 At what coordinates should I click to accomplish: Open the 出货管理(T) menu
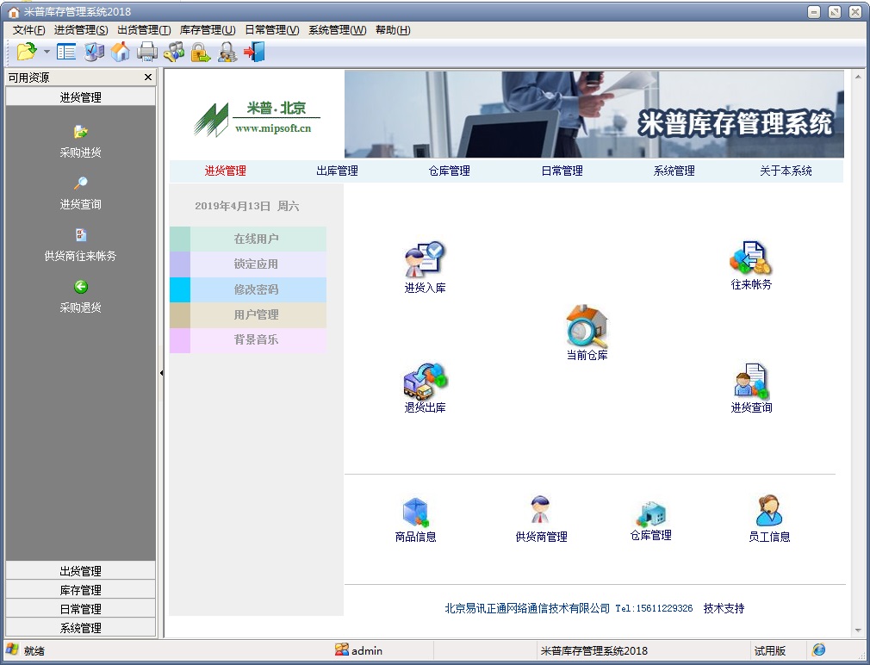point(144,30)
